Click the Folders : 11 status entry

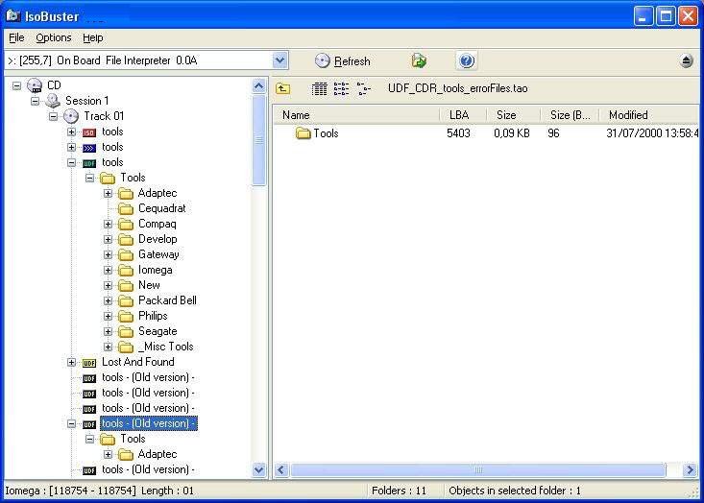(x=400, y=491)
